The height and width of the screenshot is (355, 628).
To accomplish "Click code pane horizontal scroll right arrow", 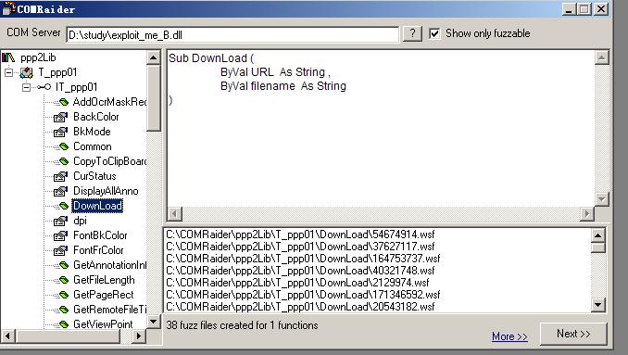I will [586, 214].
